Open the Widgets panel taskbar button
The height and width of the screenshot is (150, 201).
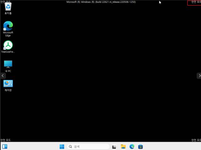point(5,147)
